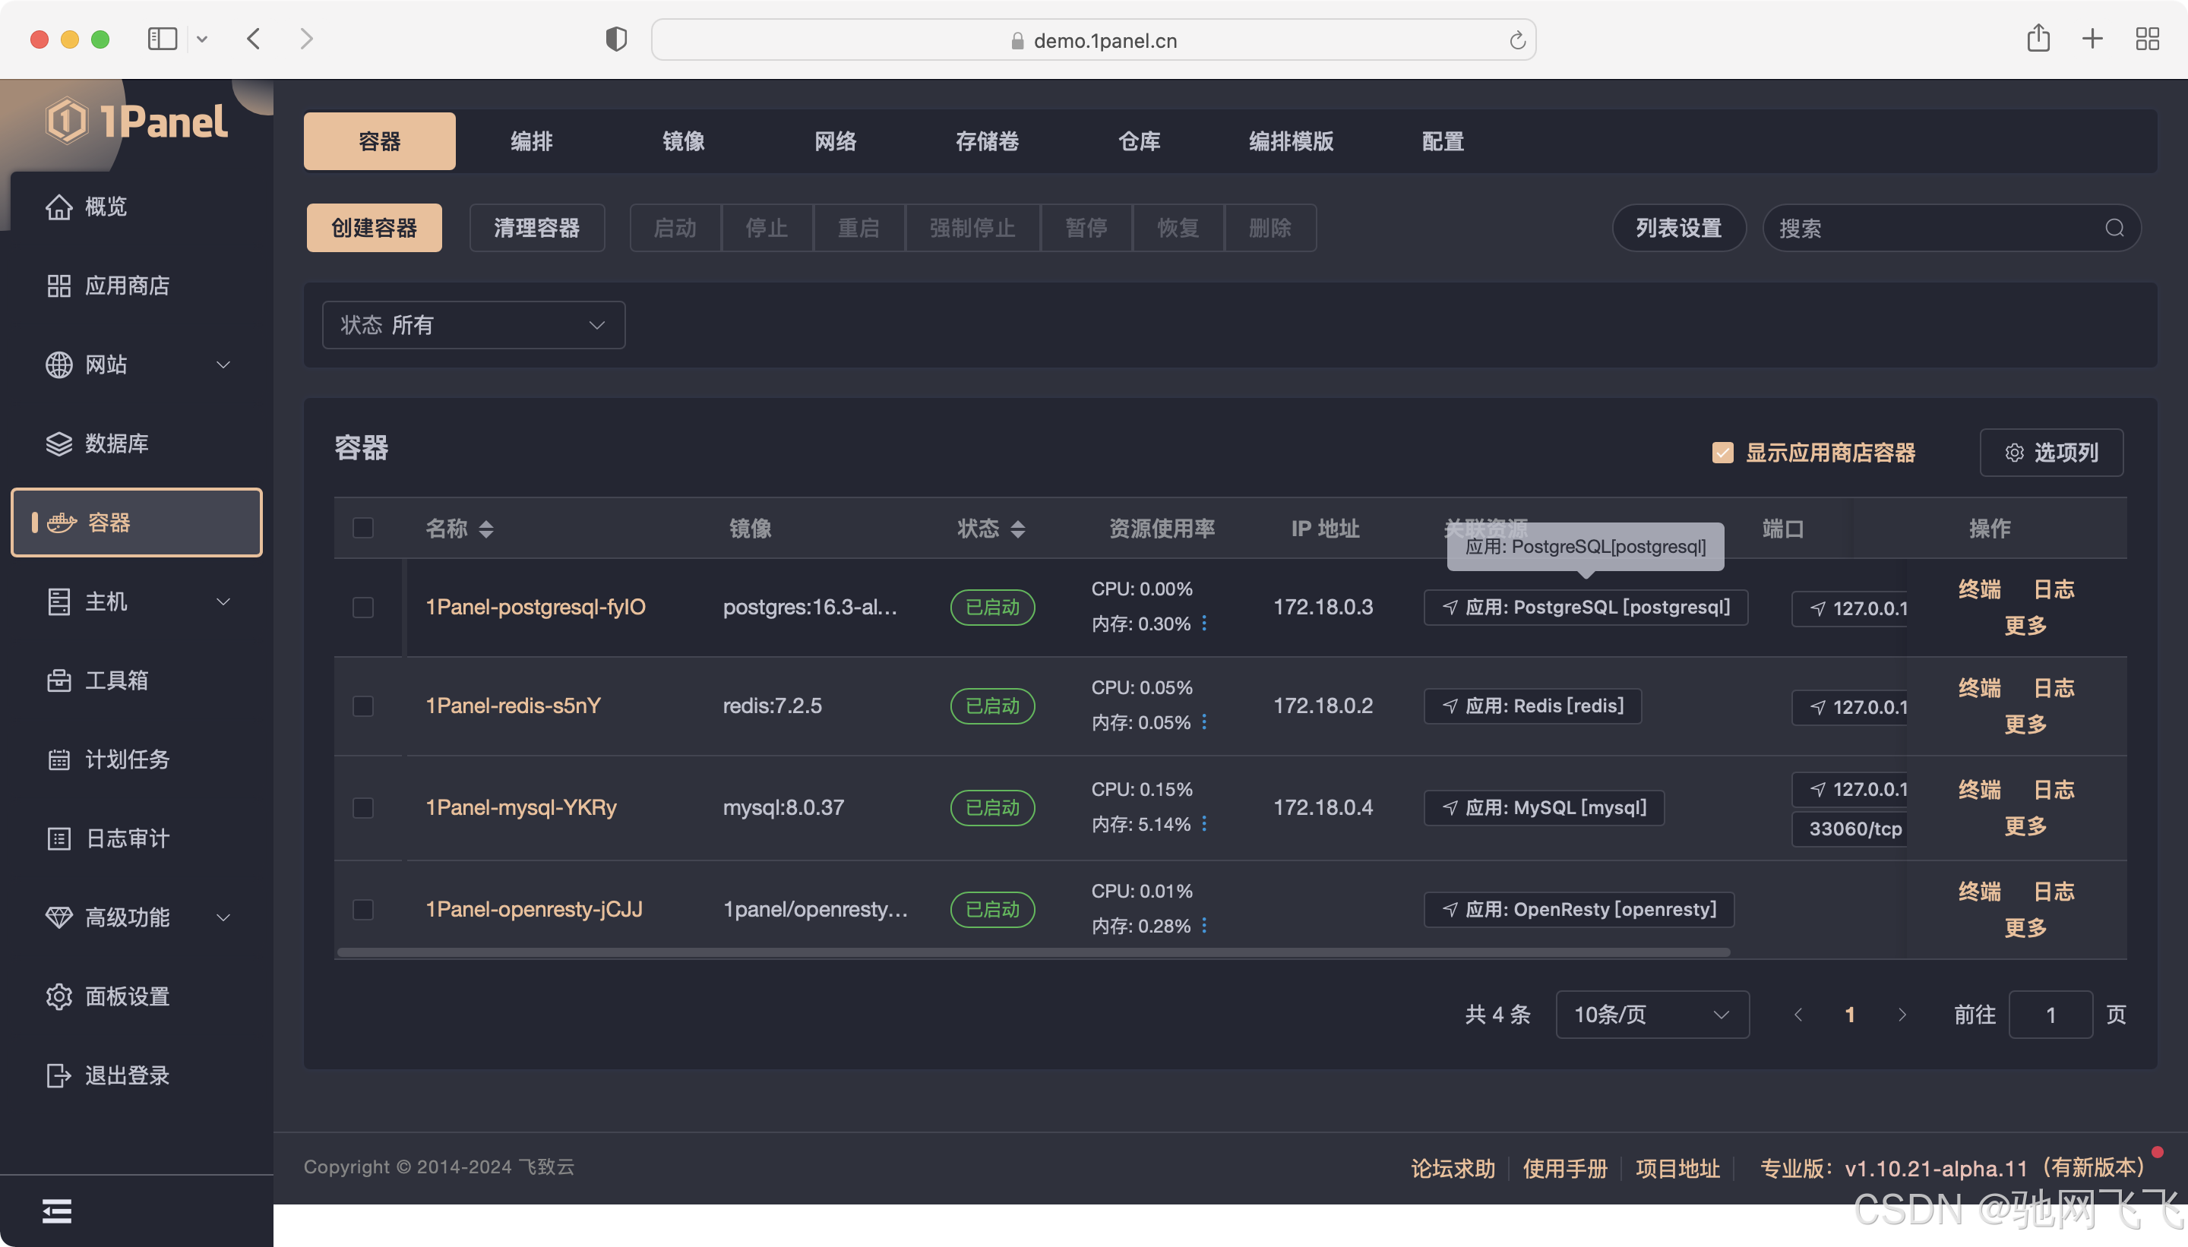The width and height of the screenshot is (2188, 1247).
Task: Sort containers by 名称 column
Action: pos(485,529)
